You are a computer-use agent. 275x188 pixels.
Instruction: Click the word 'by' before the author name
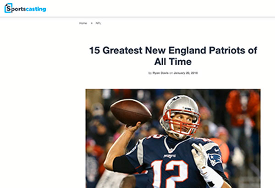150,73
